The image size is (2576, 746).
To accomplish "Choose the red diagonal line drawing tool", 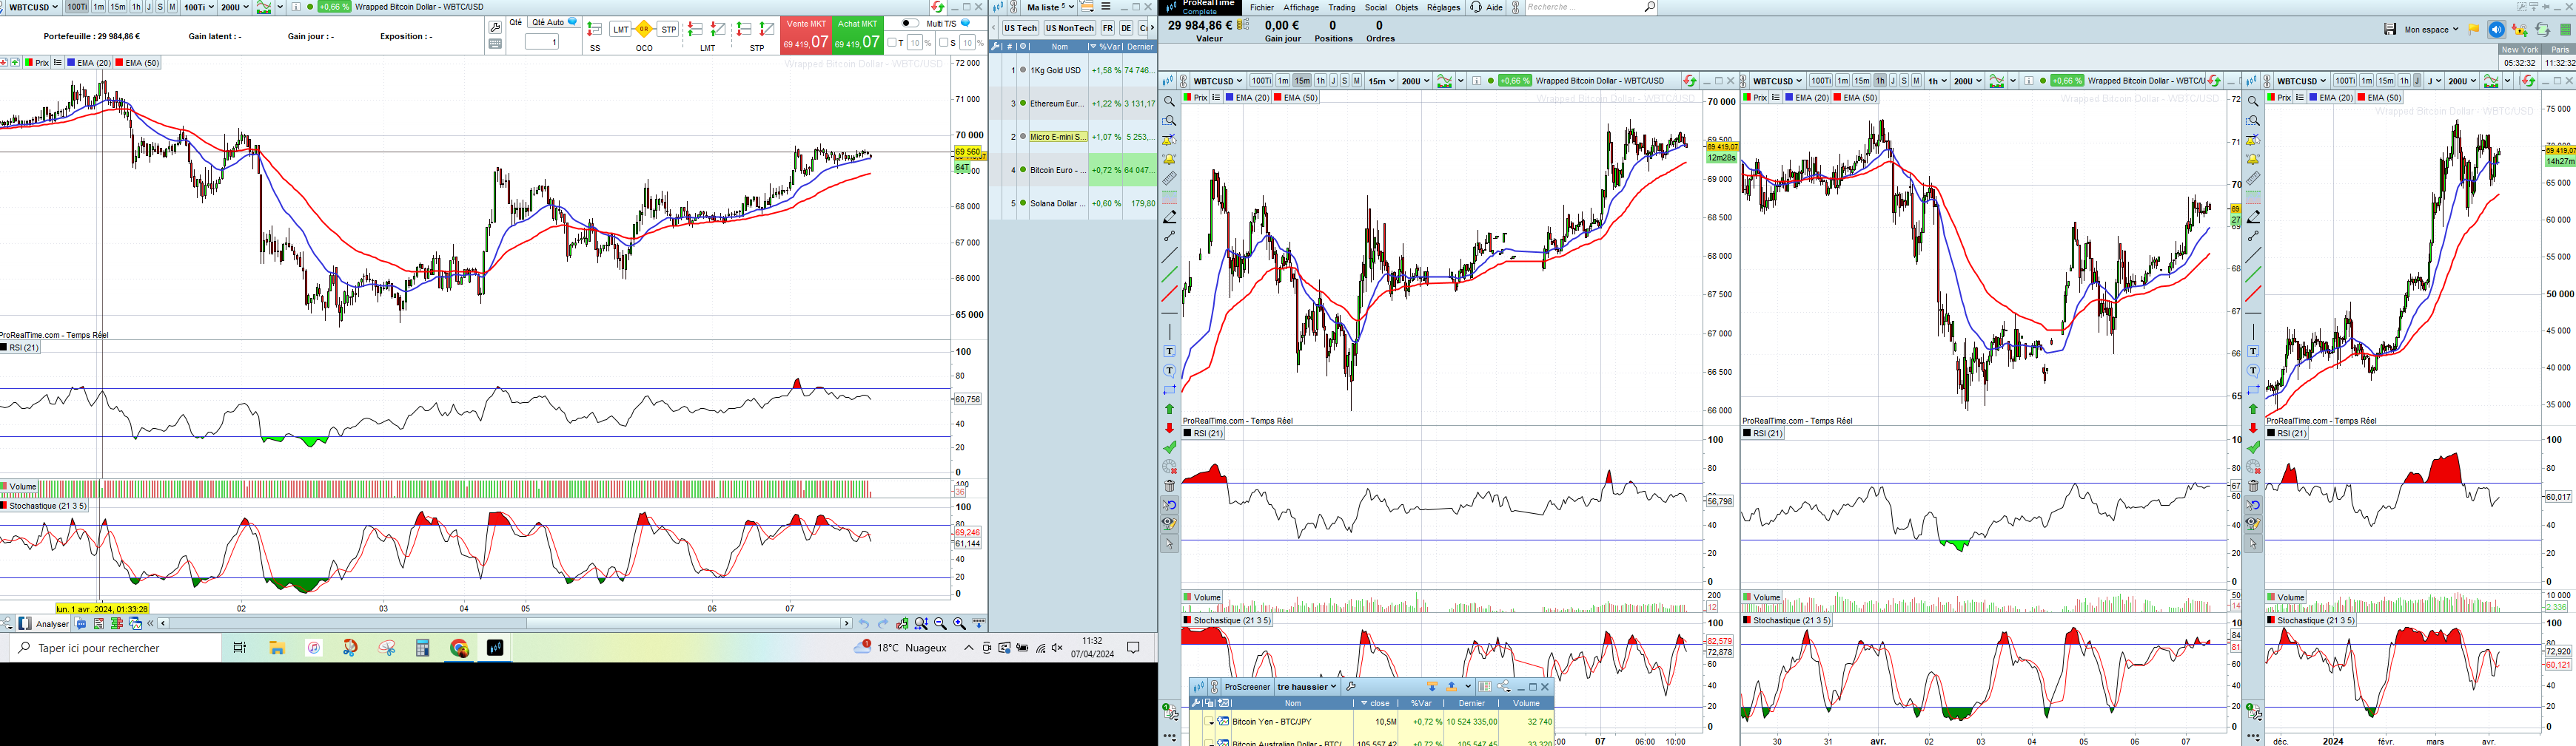I will point(1169,294).
